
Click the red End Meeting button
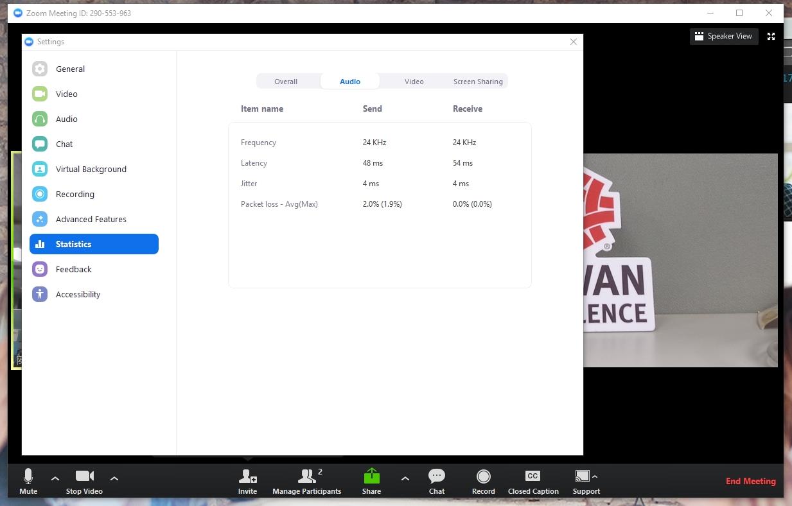[x=750, y=481]
